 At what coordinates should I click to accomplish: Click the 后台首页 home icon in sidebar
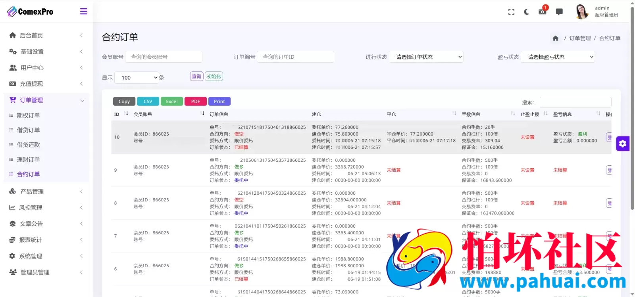pos(13,35)
